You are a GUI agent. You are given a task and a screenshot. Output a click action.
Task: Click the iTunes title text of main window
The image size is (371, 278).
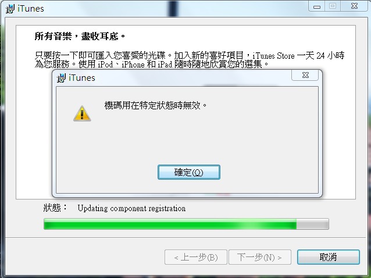pos(31,9)
